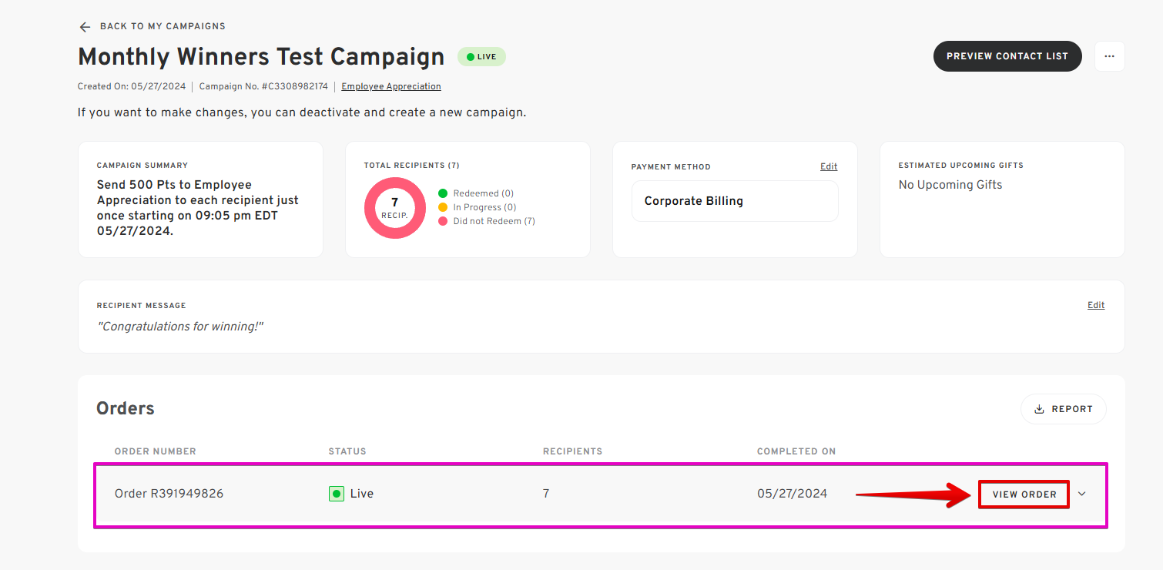This screenshot has height=570, width=1163.
Task: Click the recipients count 7 in order row
Action: tap(546, 494)
